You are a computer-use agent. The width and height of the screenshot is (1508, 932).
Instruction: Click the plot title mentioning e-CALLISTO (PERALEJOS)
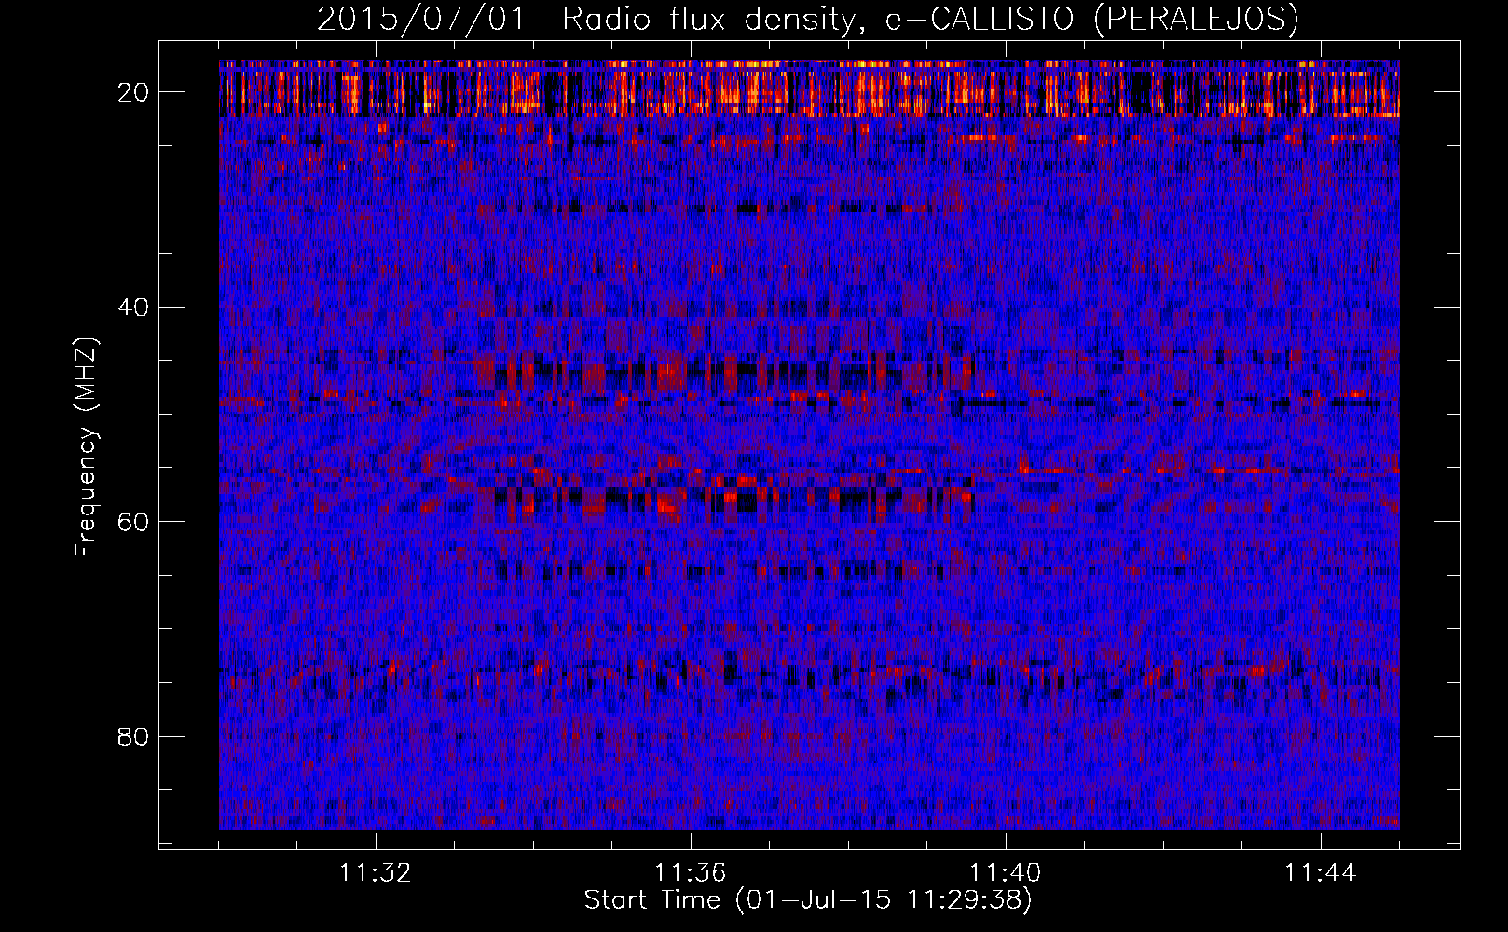[x=807, y=19]
